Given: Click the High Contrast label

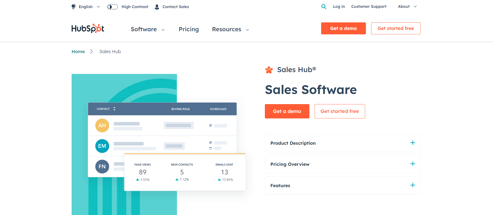Looking at the screenshot, I should 135,7.
